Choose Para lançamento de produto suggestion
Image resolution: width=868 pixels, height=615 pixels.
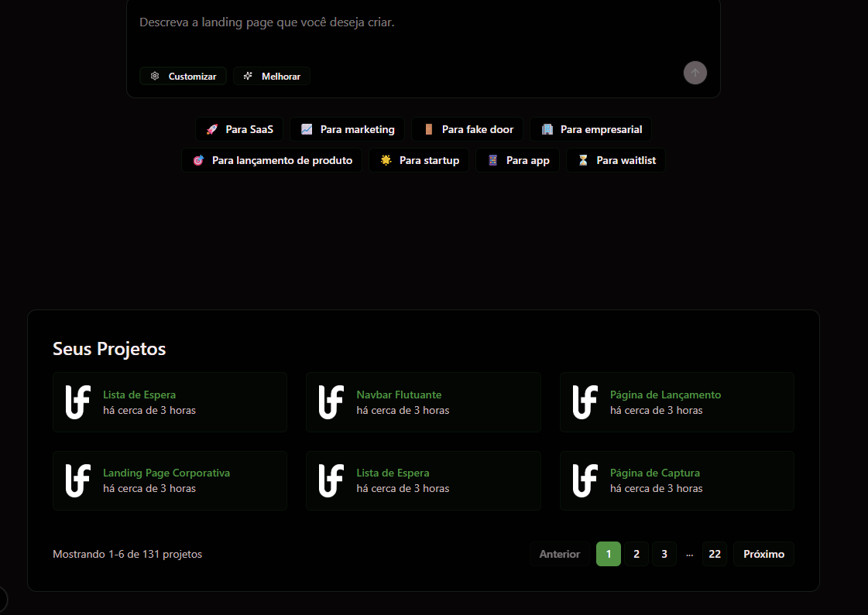coord(272,160)
